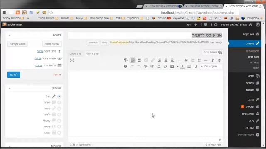Show hidden bookmarks overflow chevron

(x=28, y=18)
